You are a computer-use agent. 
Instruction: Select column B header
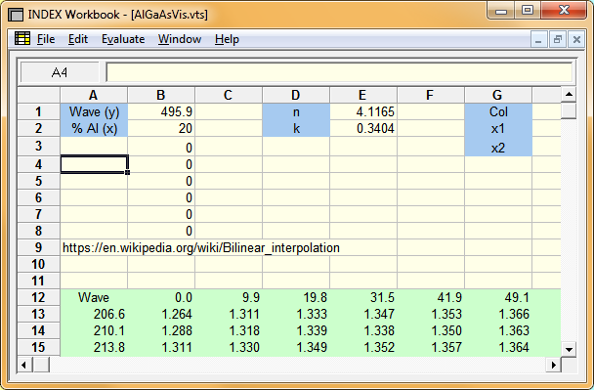tap(161, 95)
